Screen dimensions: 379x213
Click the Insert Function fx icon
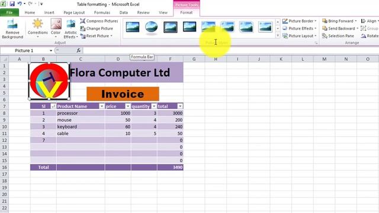pyautogui.click(x=79, y=50)
